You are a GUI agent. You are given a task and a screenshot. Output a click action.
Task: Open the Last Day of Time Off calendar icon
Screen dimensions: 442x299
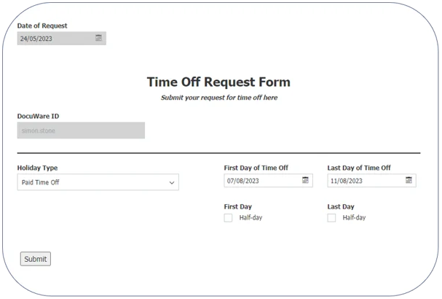[409, 180]
